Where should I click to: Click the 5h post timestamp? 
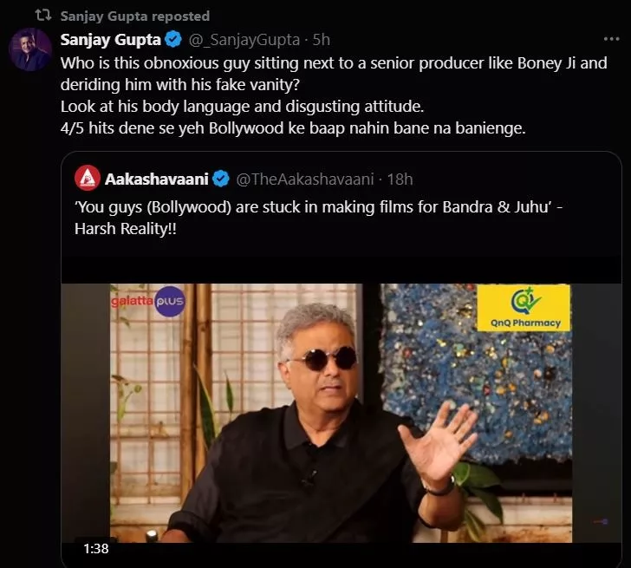(x=321, y=39)
